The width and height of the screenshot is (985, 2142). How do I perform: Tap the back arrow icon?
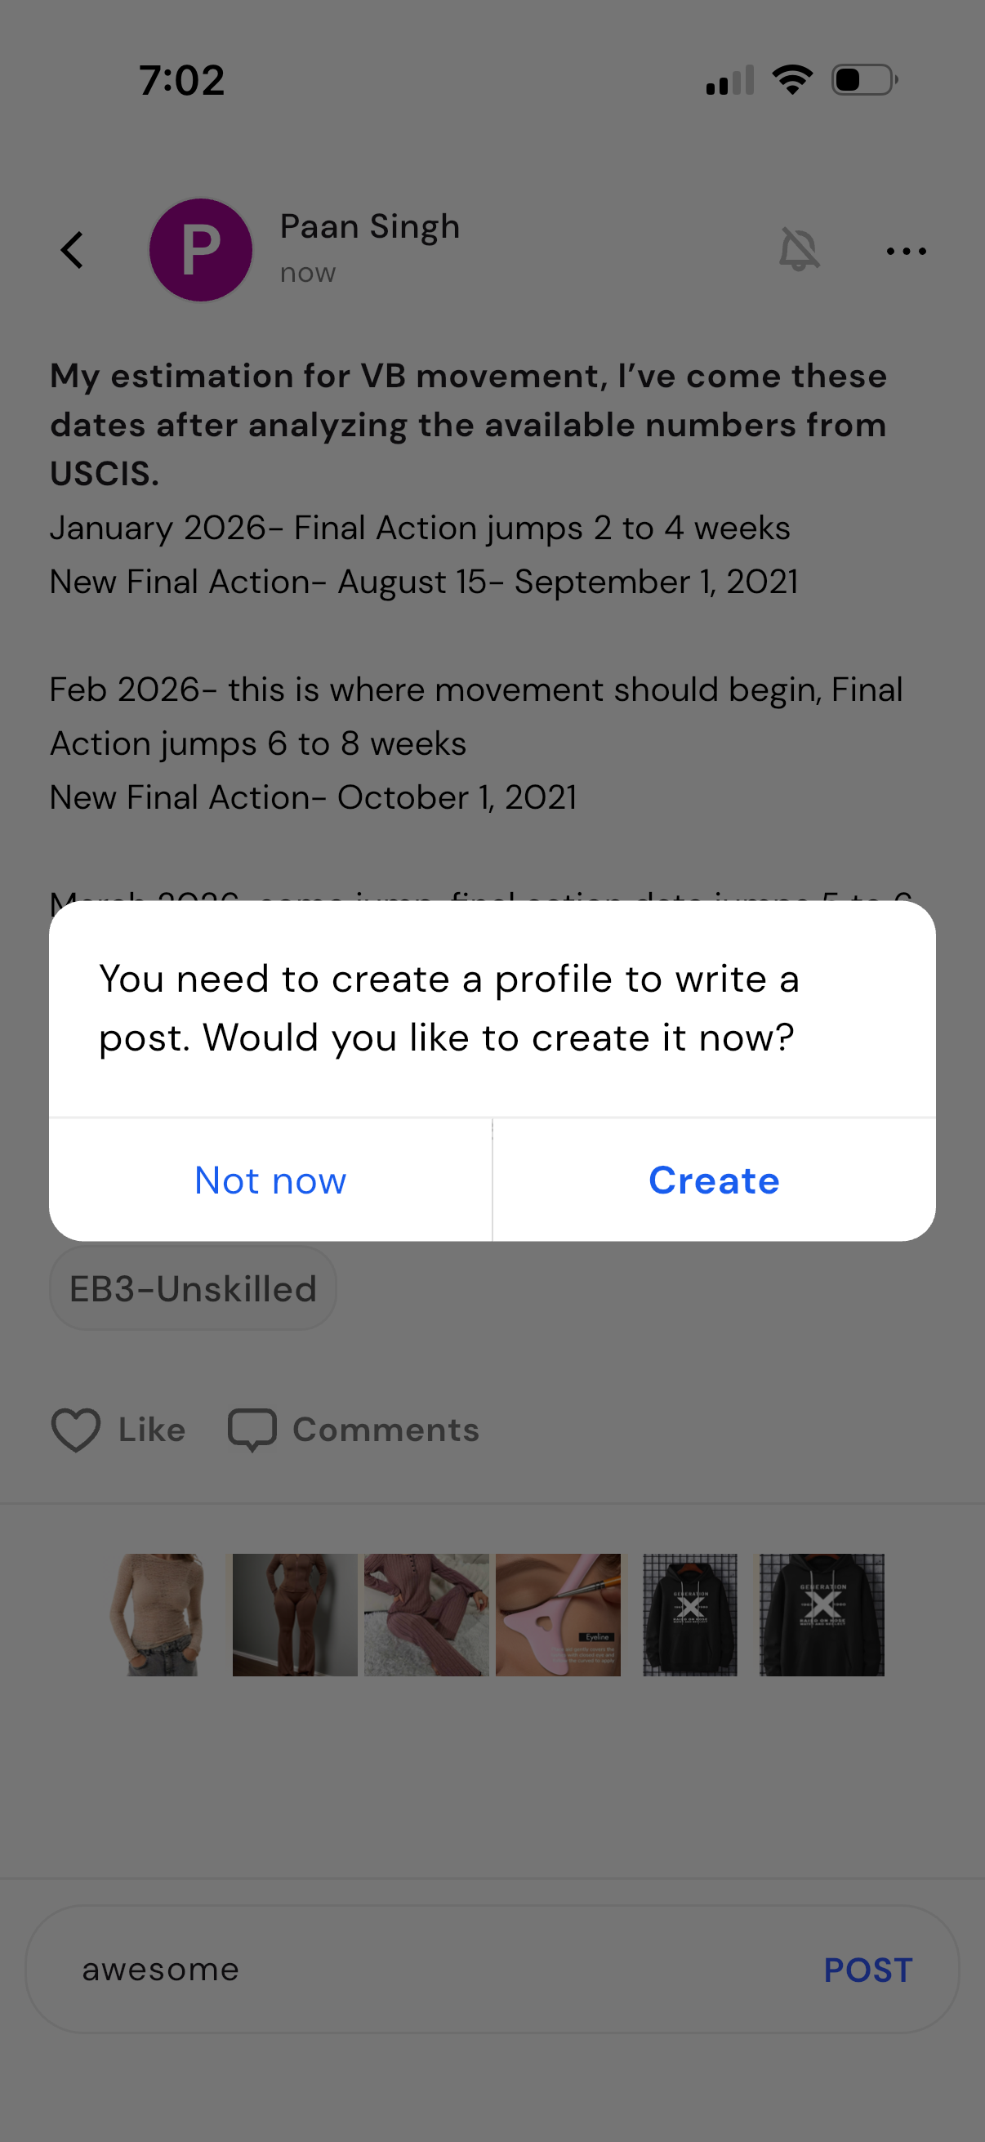click(x=74, y=250)
